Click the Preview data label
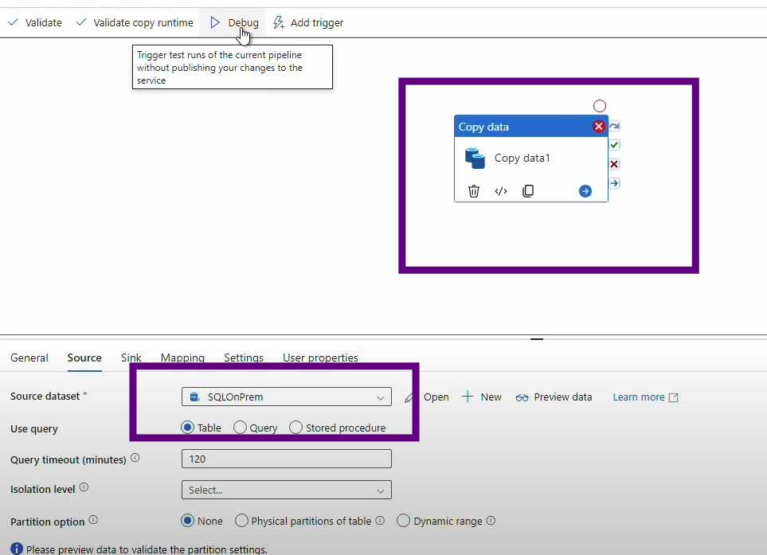Screen dimensions: 767x555 click(563, 397)
